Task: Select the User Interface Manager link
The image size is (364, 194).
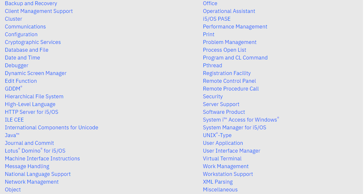Action: [x=231, y=151]
